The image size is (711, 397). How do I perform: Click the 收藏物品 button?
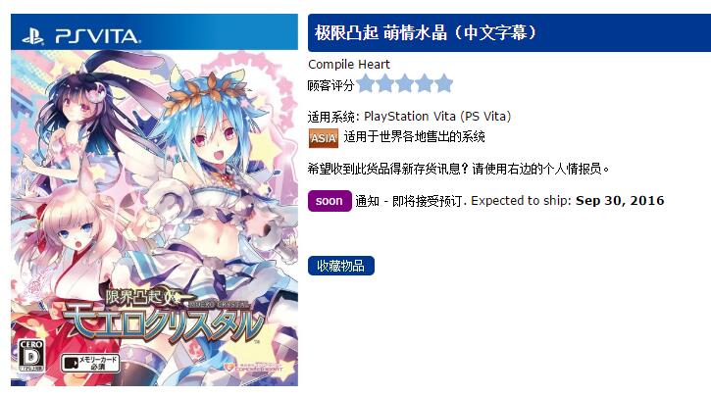pos(341,266)
